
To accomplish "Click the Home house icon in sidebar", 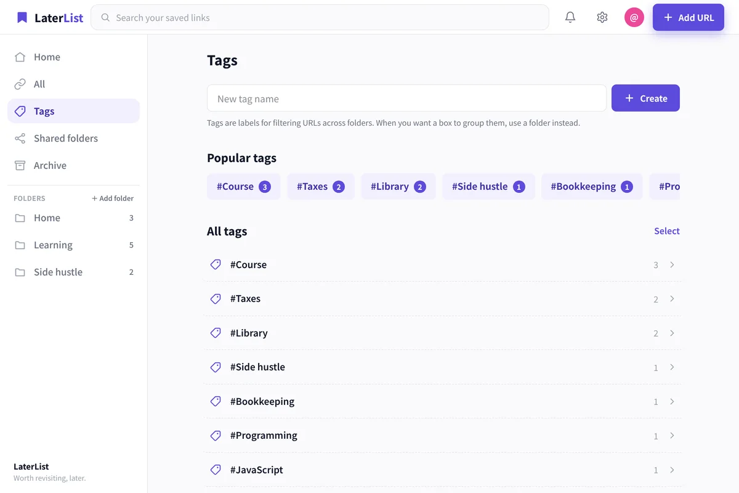I will pos(20,57).
